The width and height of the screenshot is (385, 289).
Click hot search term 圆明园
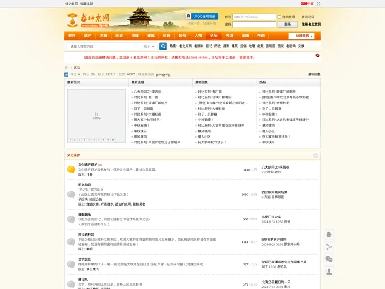(x=271, y=46)
